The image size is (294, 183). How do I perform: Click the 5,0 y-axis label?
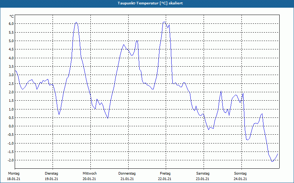11,41
